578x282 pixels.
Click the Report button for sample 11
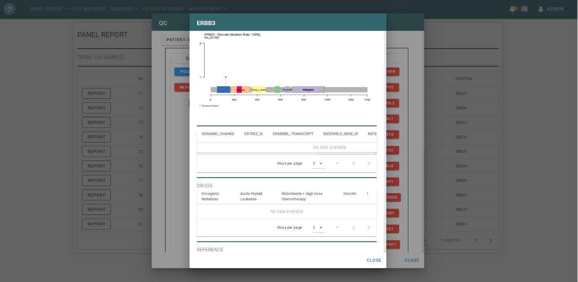point(96,93)
